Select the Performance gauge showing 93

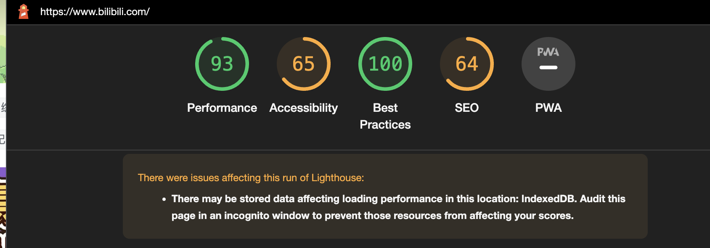click(222, 64)
